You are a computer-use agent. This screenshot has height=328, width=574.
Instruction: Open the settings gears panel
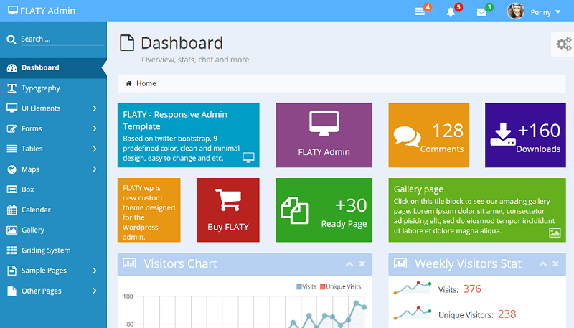[x=564, y=44]
